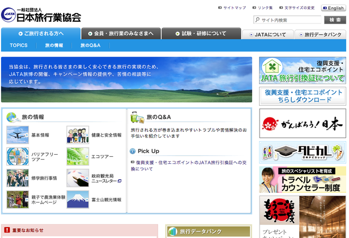Open the タビカレ banner
The height and width of the screenshot is (238, 349).
[303, 152]
